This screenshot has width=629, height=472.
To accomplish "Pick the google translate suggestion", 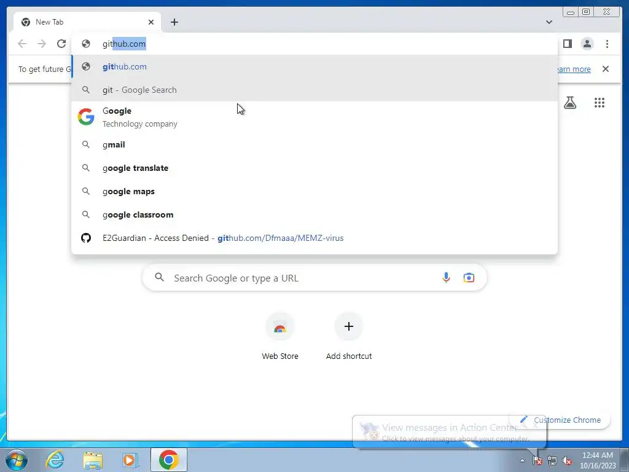I will 314,168.
